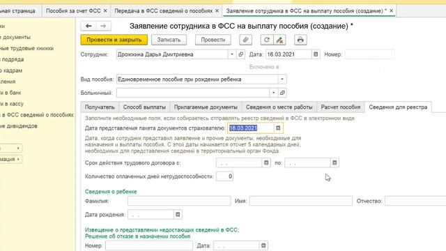Expand the Сотрудник dropdown list
The width and height of the screenshot is (446, 251).
point(232,54)
